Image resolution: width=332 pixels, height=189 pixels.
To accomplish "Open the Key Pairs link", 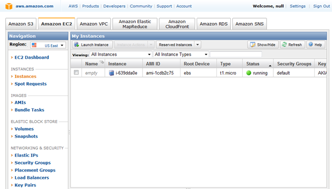I will (25, 185).
